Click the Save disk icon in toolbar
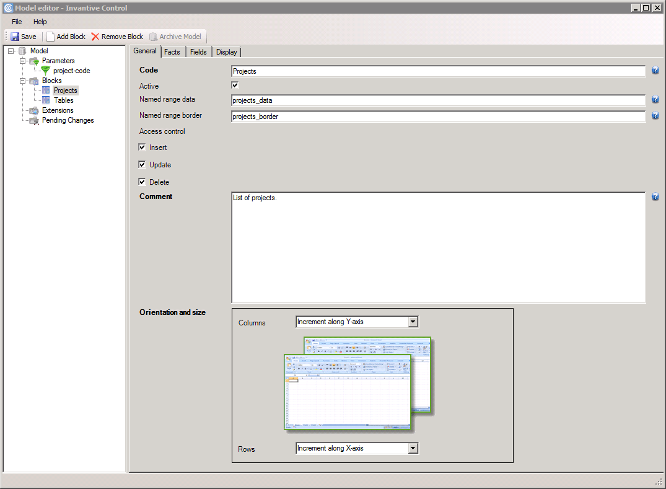The width and height of the screenshot is (666, 489). pyautogui.click(x=15, y=37)
